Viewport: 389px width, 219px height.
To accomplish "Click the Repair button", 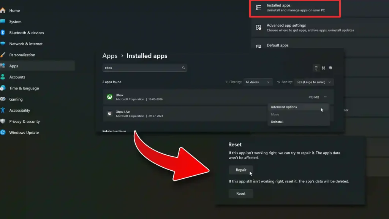I will click(241, 170).
